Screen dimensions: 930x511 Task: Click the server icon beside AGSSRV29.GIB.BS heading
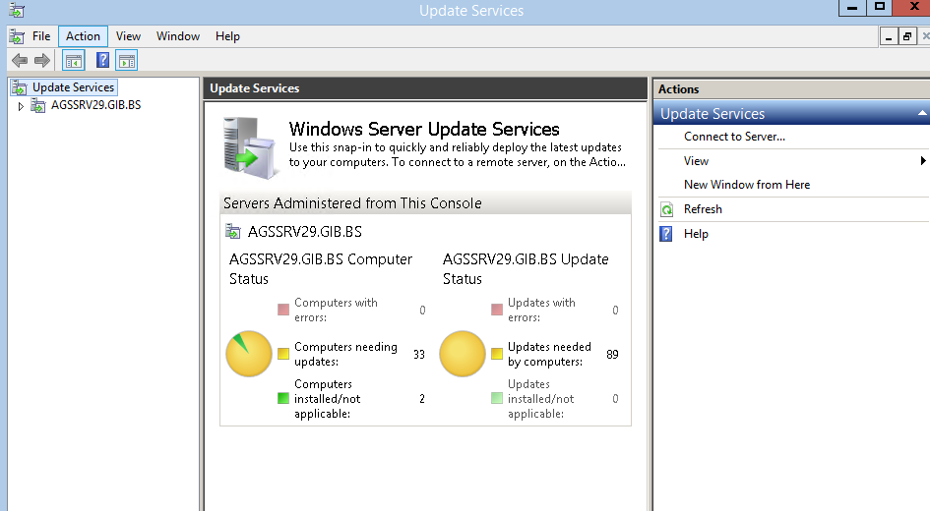pyautogui.click(x=233, y=232)
